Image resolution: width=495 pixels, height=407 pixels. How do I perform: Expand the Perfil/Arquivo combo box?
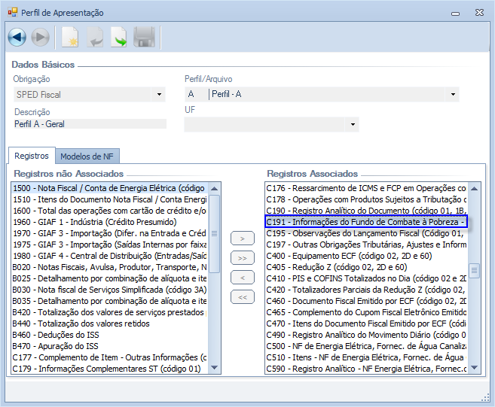click(x=453, y=95)
